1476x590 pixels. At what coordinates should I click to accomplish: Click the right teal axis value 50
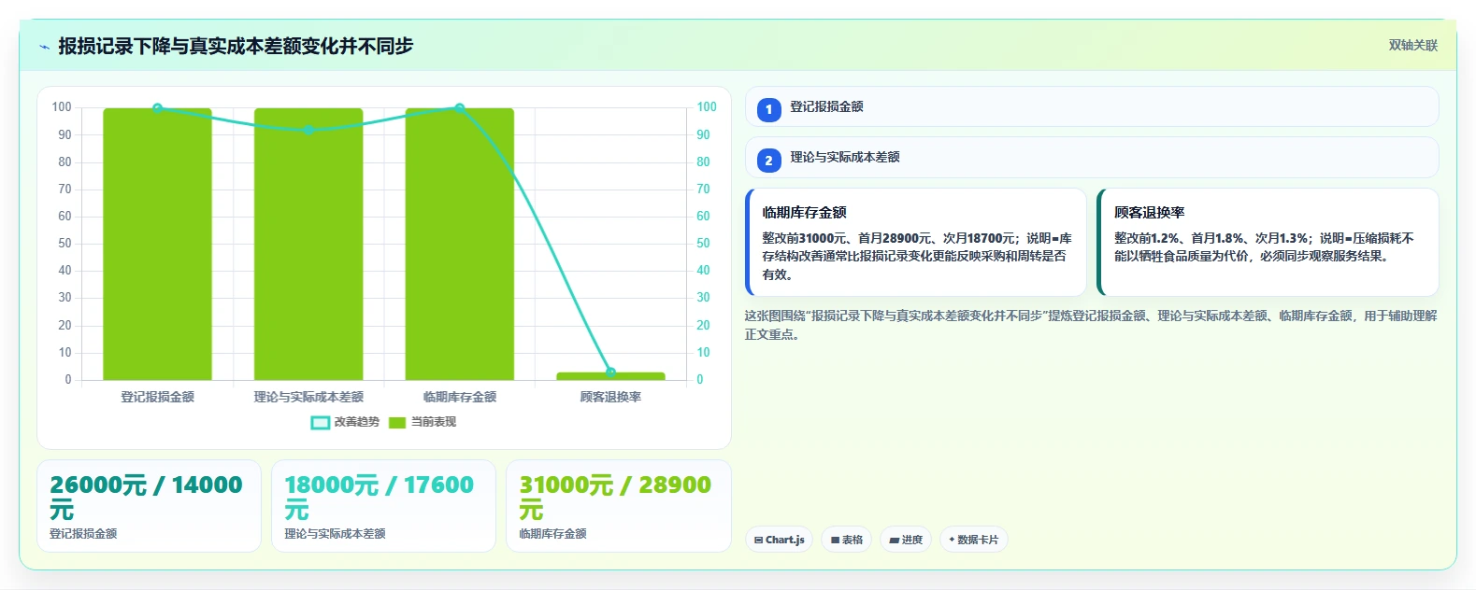tap(703, 244)
